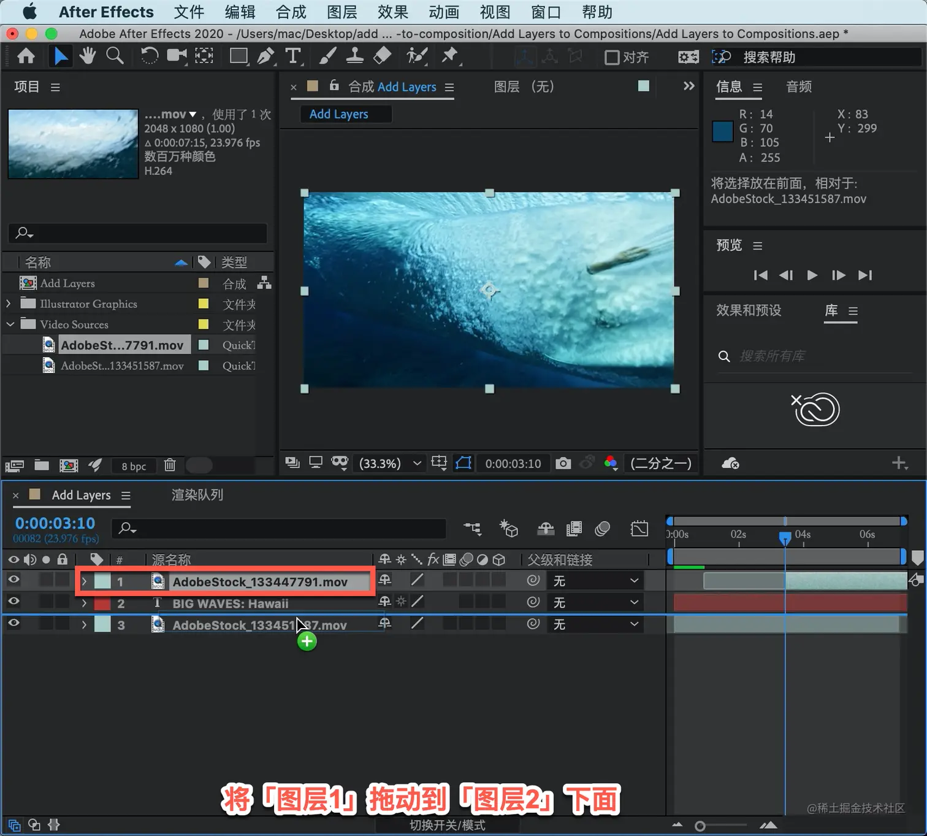Screen dimensions: 927x836
Task: Select the Pen tool
Action: pyautogui.click(x=265, y=56)
